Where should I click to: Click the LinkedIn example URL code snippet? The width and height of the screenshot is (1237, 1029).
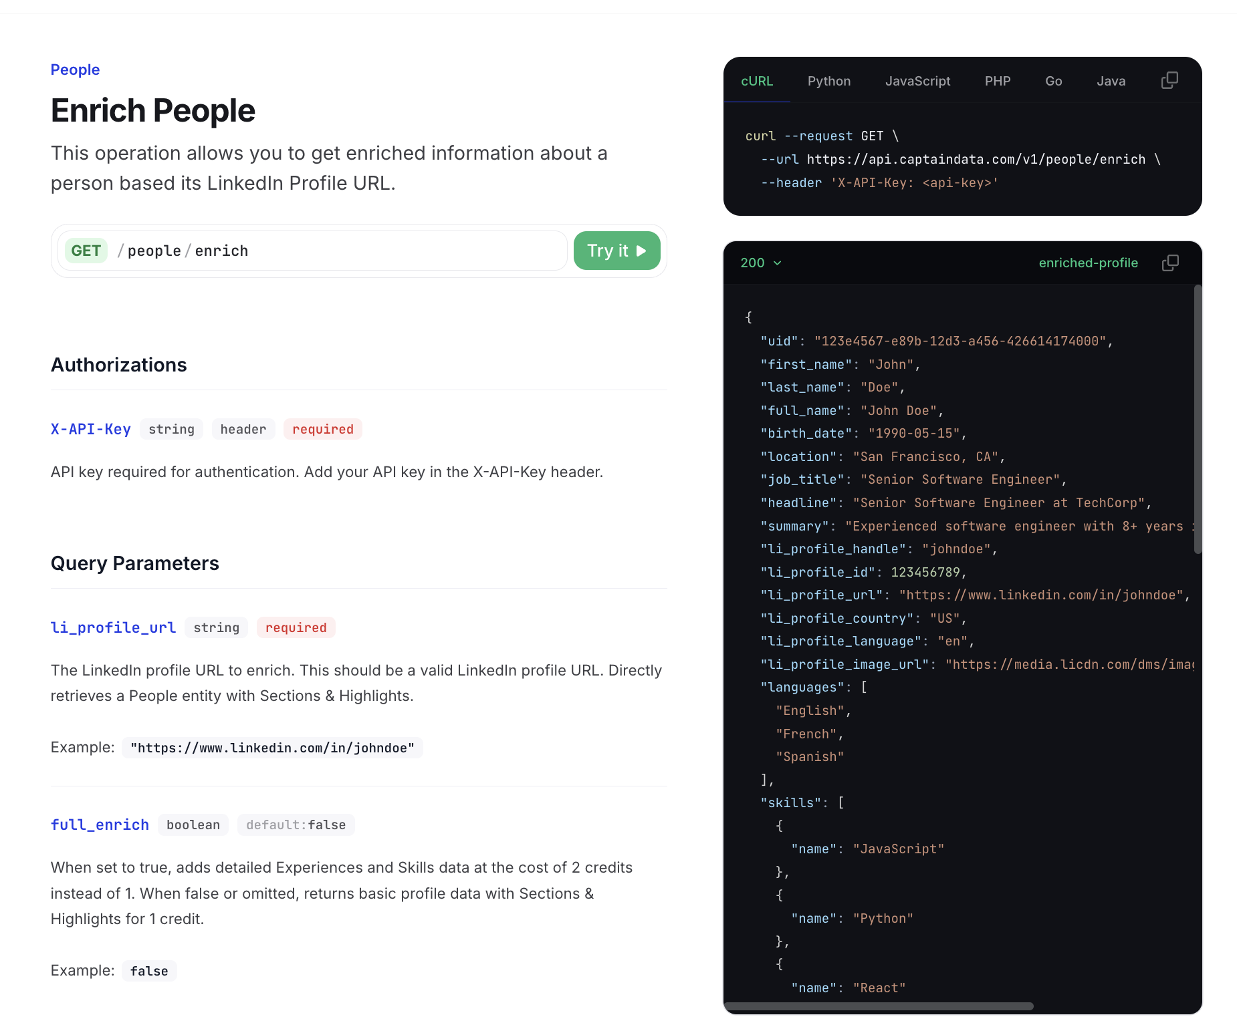pos(272,748)
